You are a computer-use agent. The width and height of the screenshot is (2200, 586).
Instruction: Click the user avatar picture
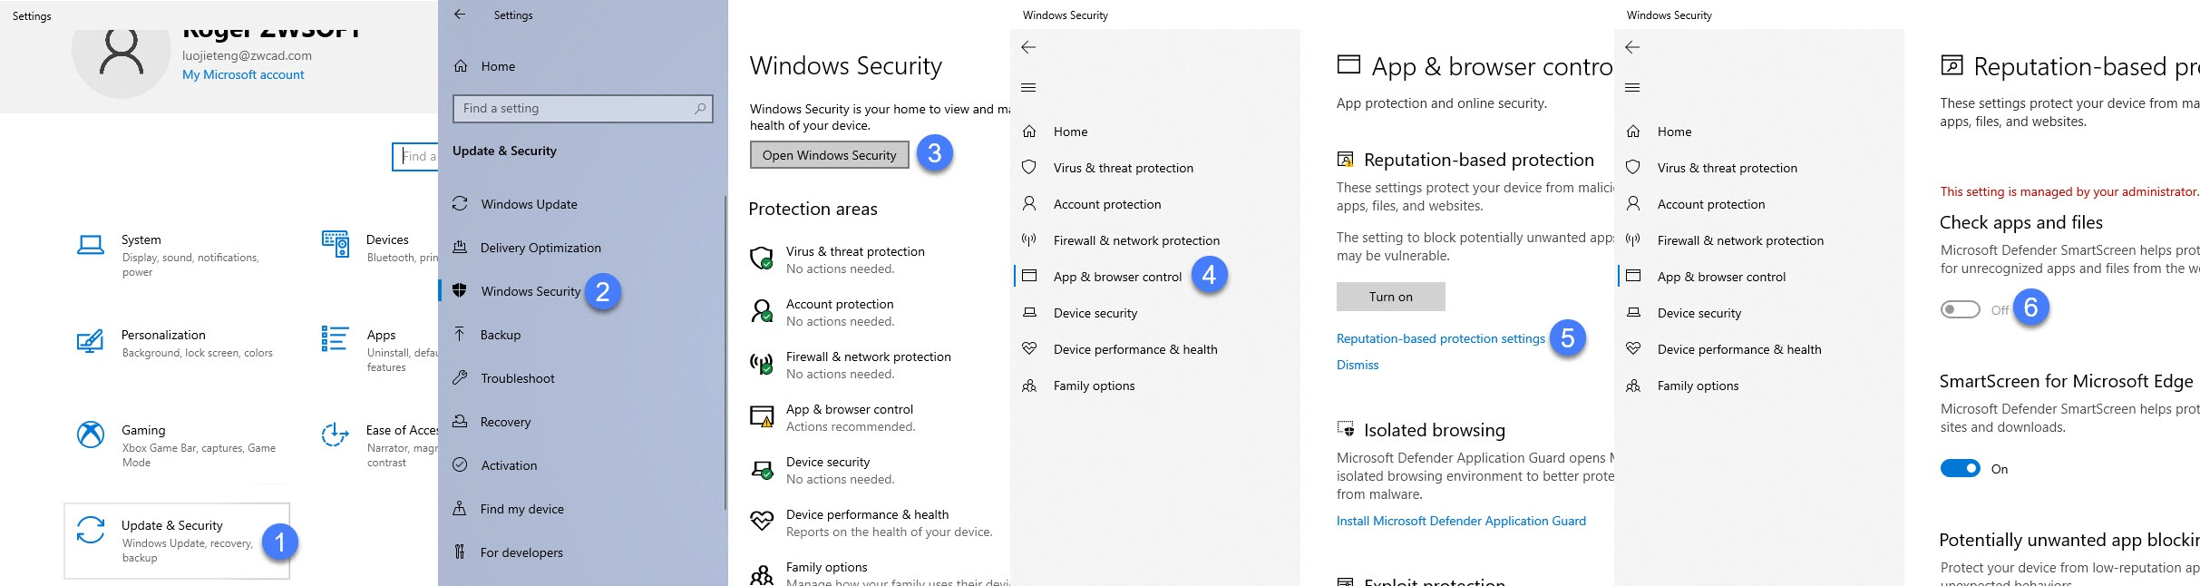click(121, 56)
